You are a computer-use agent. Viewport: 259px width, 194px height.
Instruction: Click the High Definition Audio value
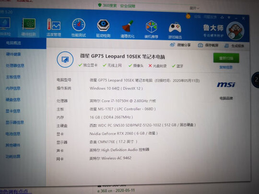[x=119, y=150]
